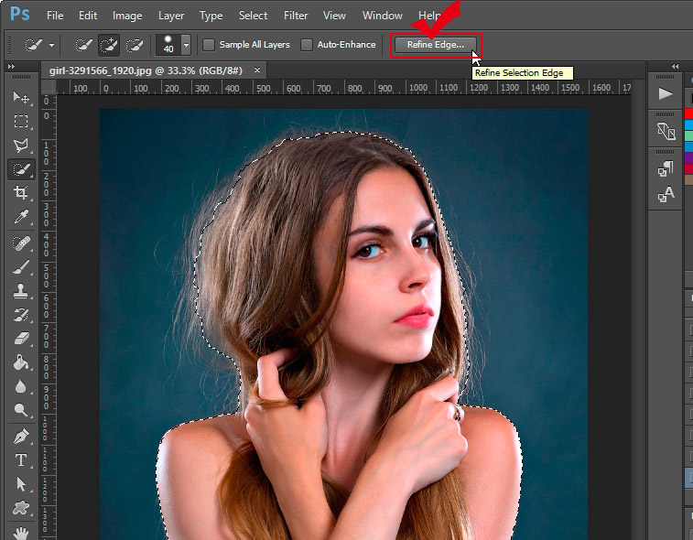Open the File menu

point(55,16)
